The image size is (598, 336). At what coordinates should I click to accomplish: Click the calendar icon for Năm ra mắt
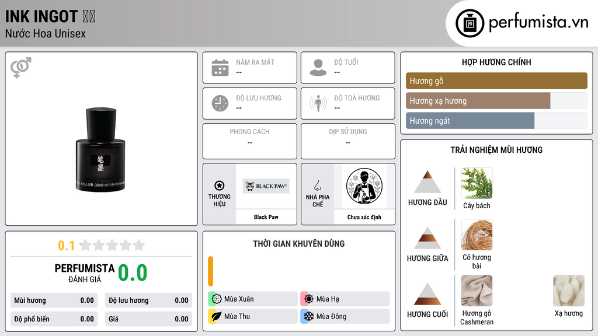tap(220, 68)
